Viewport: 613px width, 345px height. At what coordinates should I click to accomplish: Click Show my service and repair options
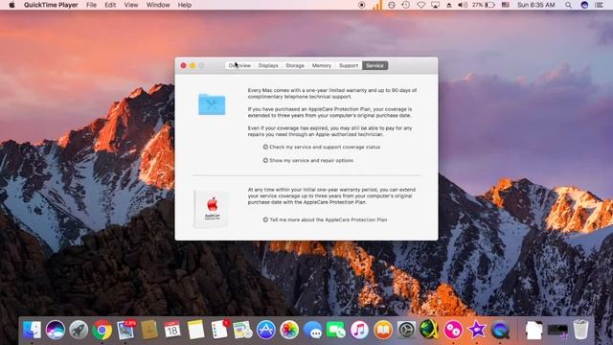308,160
